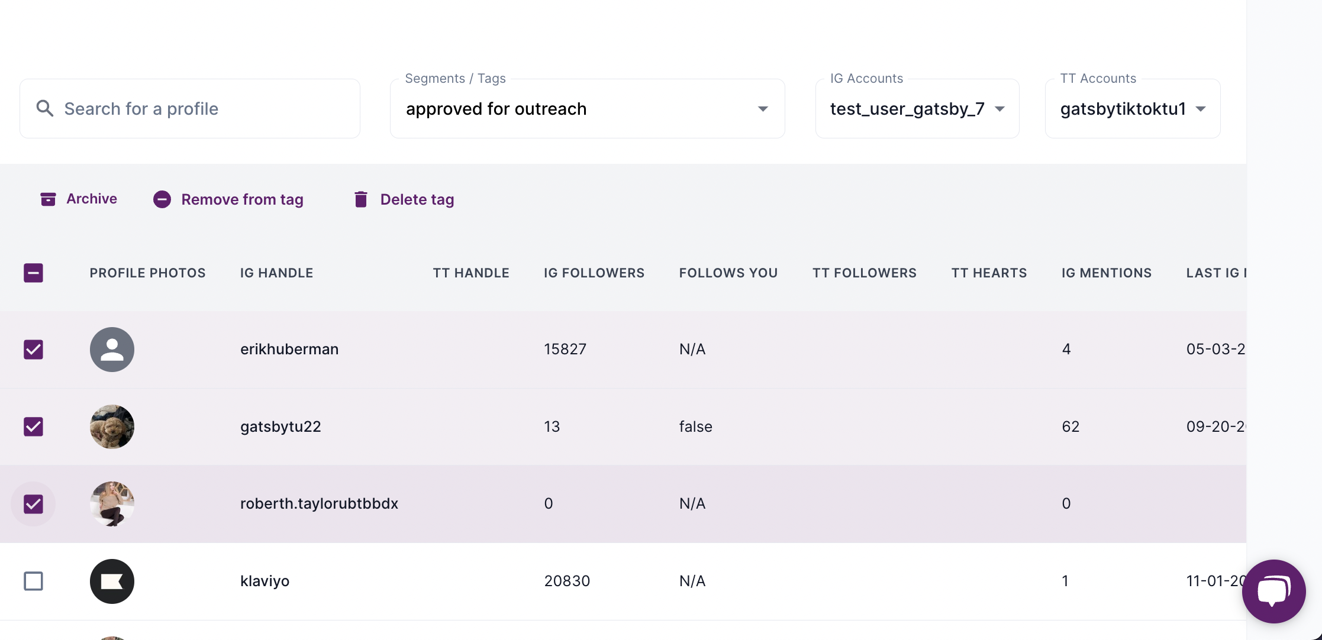Open roberth.taylorubtbbdx's profile photo
Image resolution: width=1322 pixels, height=640 pixels.
coord(112,504)
